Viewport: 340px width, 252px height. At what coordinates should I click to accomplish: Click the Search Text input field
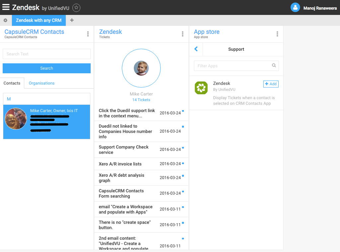point(46,54)
